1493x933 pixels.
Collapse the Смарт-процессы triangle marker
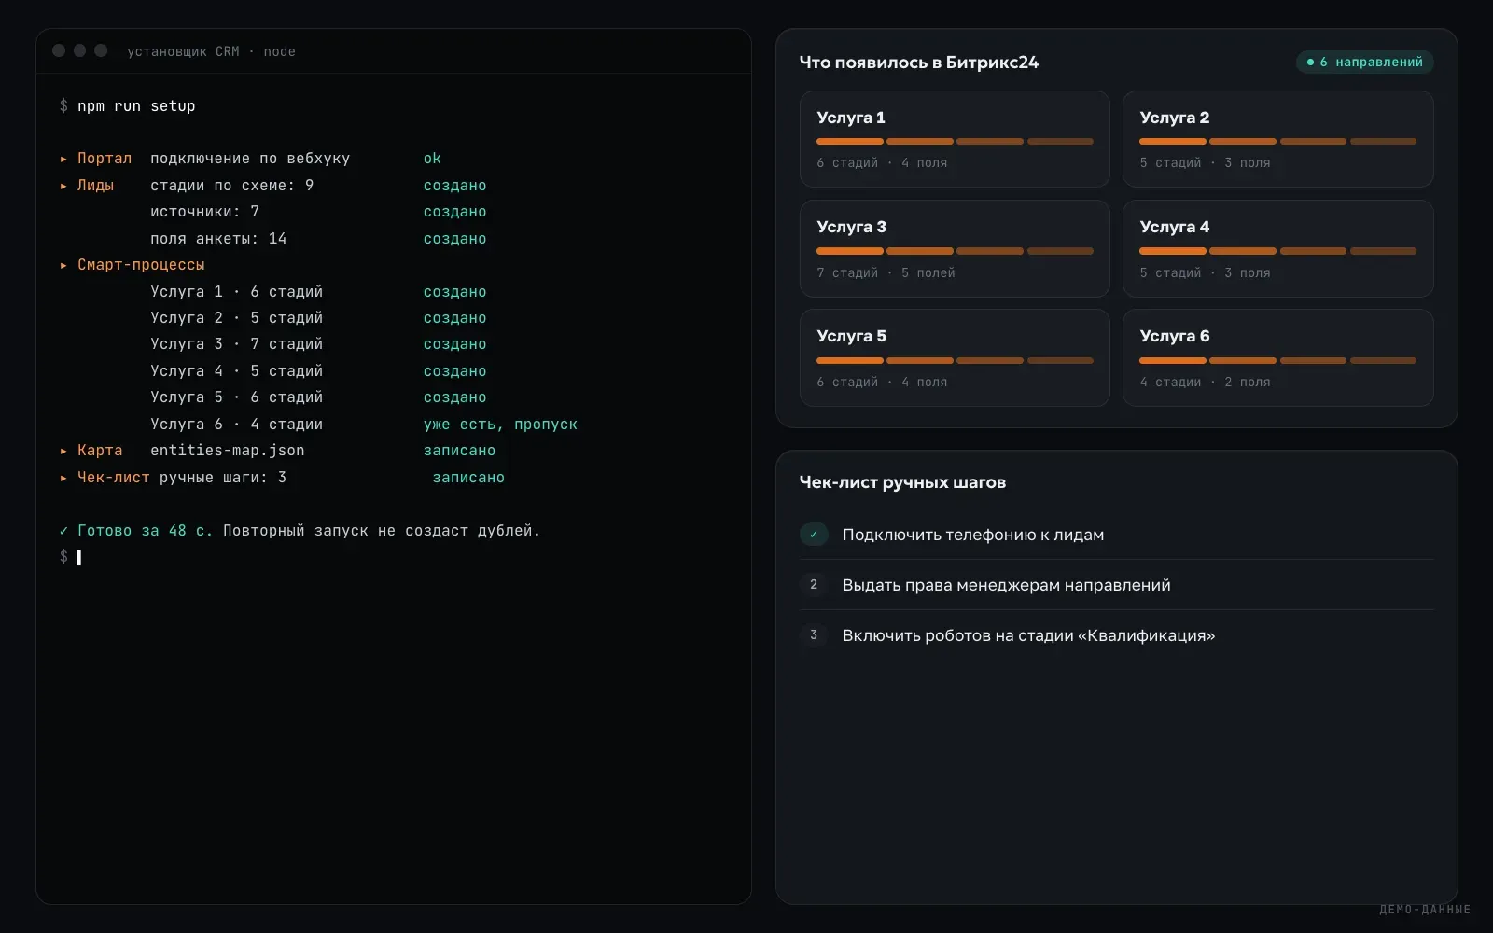coord(63,266)
